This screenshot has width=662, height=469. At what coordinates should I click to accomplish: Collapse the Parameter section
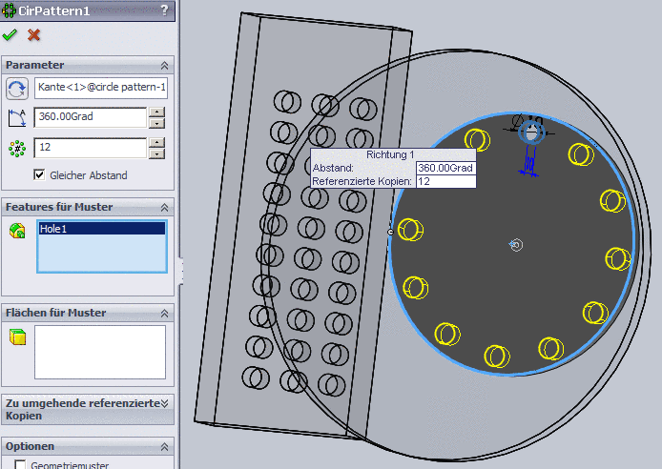164,66
